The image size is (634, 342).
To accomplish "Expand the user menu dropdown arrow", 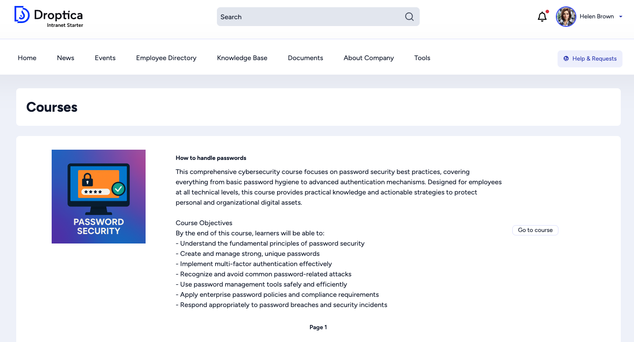I will point(621,17).
